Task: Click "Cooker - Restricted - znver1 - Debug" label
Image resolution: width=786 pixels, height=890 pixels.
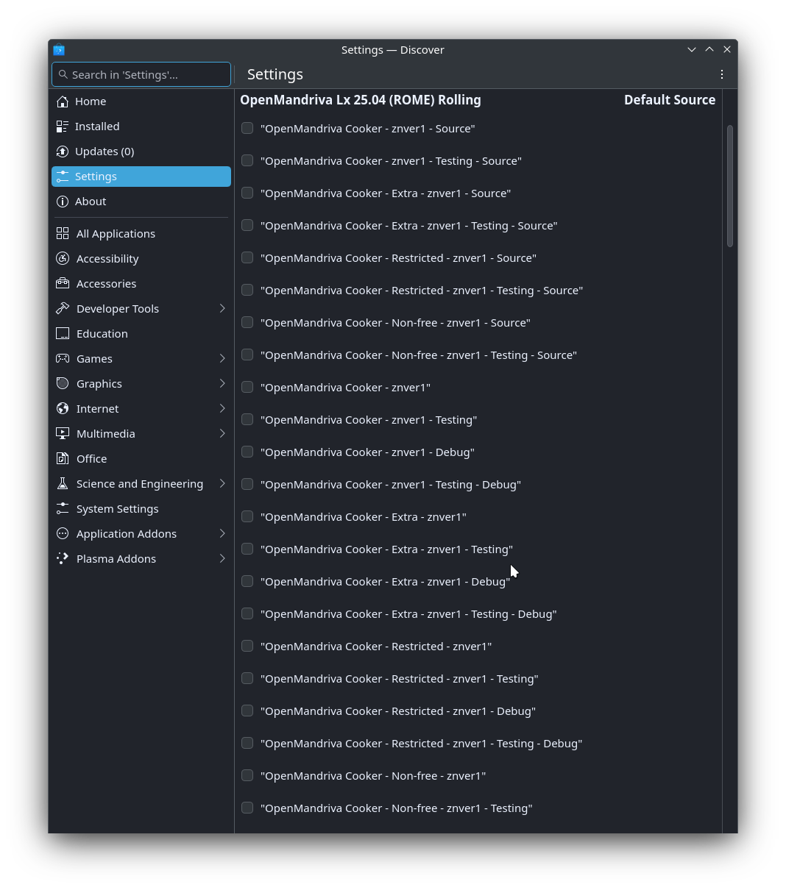Action: pyautogui.click(x=398, y=711)
